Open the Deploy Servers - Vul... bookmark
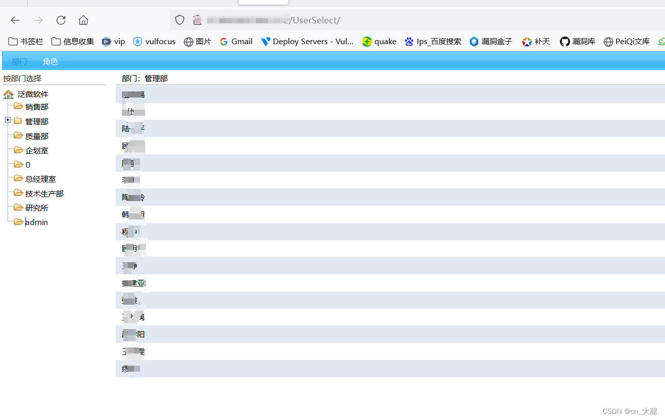The height and width of the screenshot is (420, 665). (x=307, y=42)
